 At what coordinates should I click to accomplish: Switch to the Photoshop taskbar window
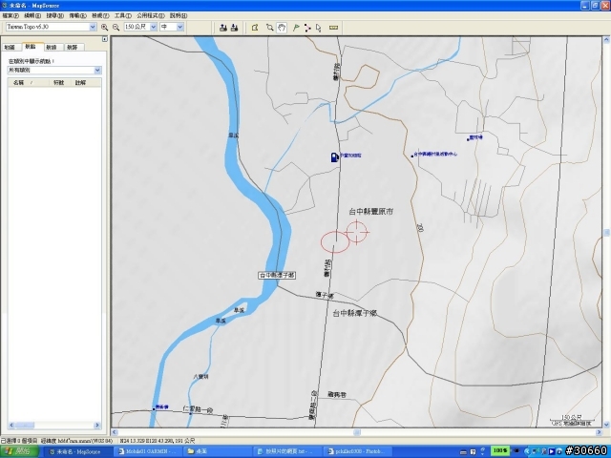(x=357, y=451)
